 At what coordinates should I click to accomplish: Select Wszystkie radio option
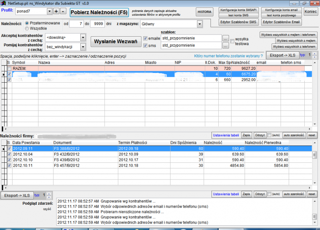(27, 28)
